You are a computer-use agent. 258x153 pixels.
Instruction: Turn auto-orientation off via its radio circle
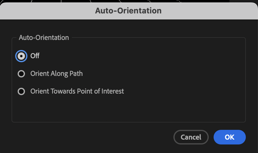21,56
